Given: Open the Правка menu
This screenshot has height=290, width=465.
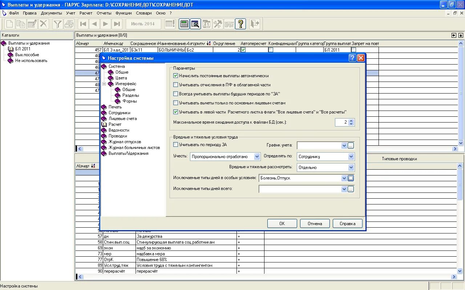Looking at the screenshot, I should click(x=30, y=13).
